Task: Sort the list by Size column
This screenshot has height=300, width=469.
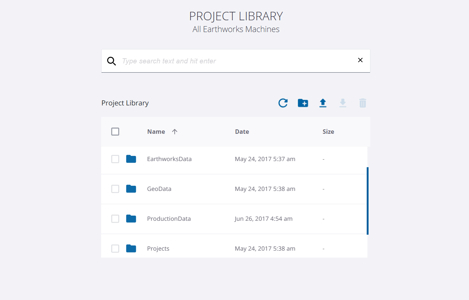Action: pyautogui.click(x=328, y=132)
